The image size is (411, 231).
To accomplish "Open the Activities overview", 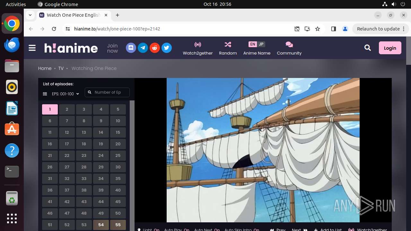I will point(16,4).
